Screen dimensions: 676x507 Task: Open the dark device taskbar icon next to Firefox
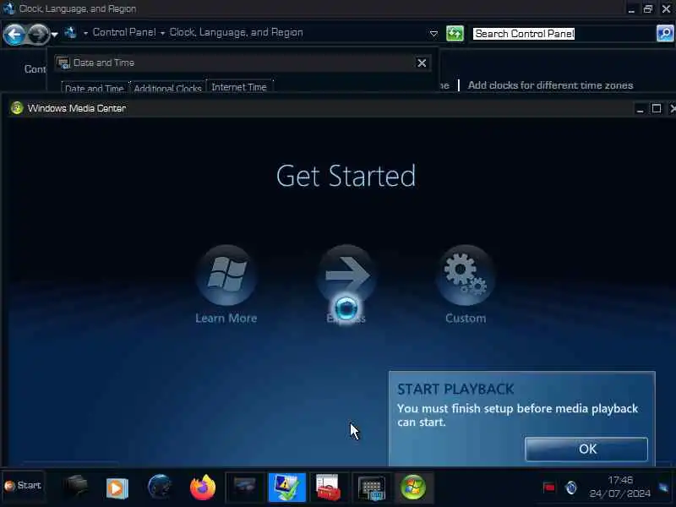click(x=244, y=488)
